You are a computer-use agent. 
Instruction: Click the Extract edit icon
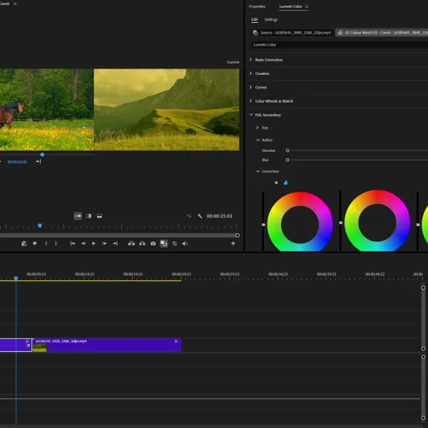(142, 243)
